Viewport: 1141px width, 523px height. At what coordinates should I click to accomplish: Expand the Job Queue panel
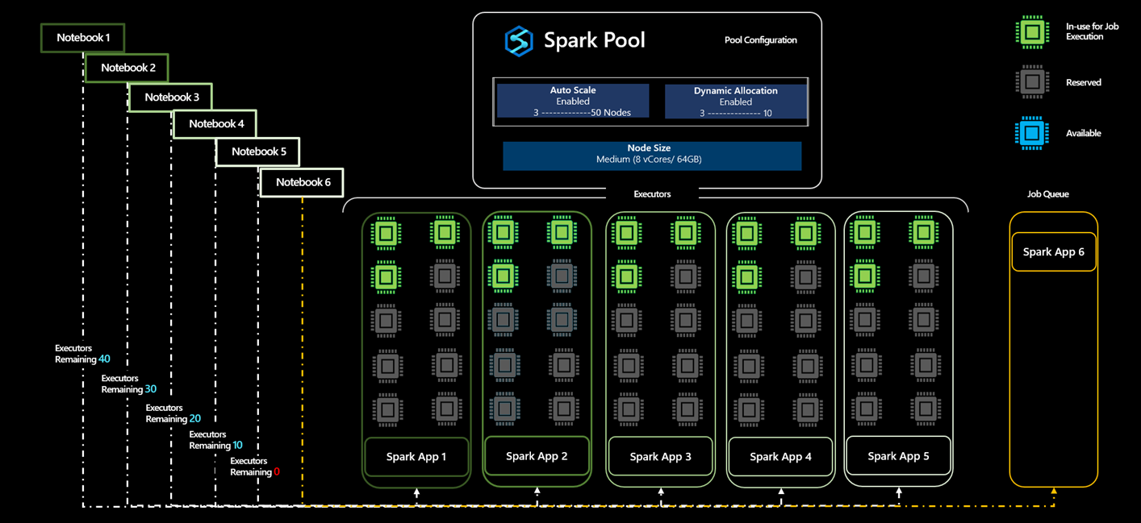click(x=1048, y=193)
